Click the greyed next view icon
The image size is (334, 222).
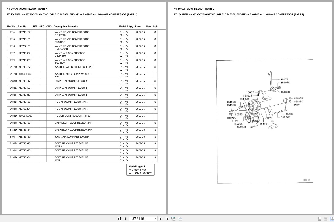point(180,219)
